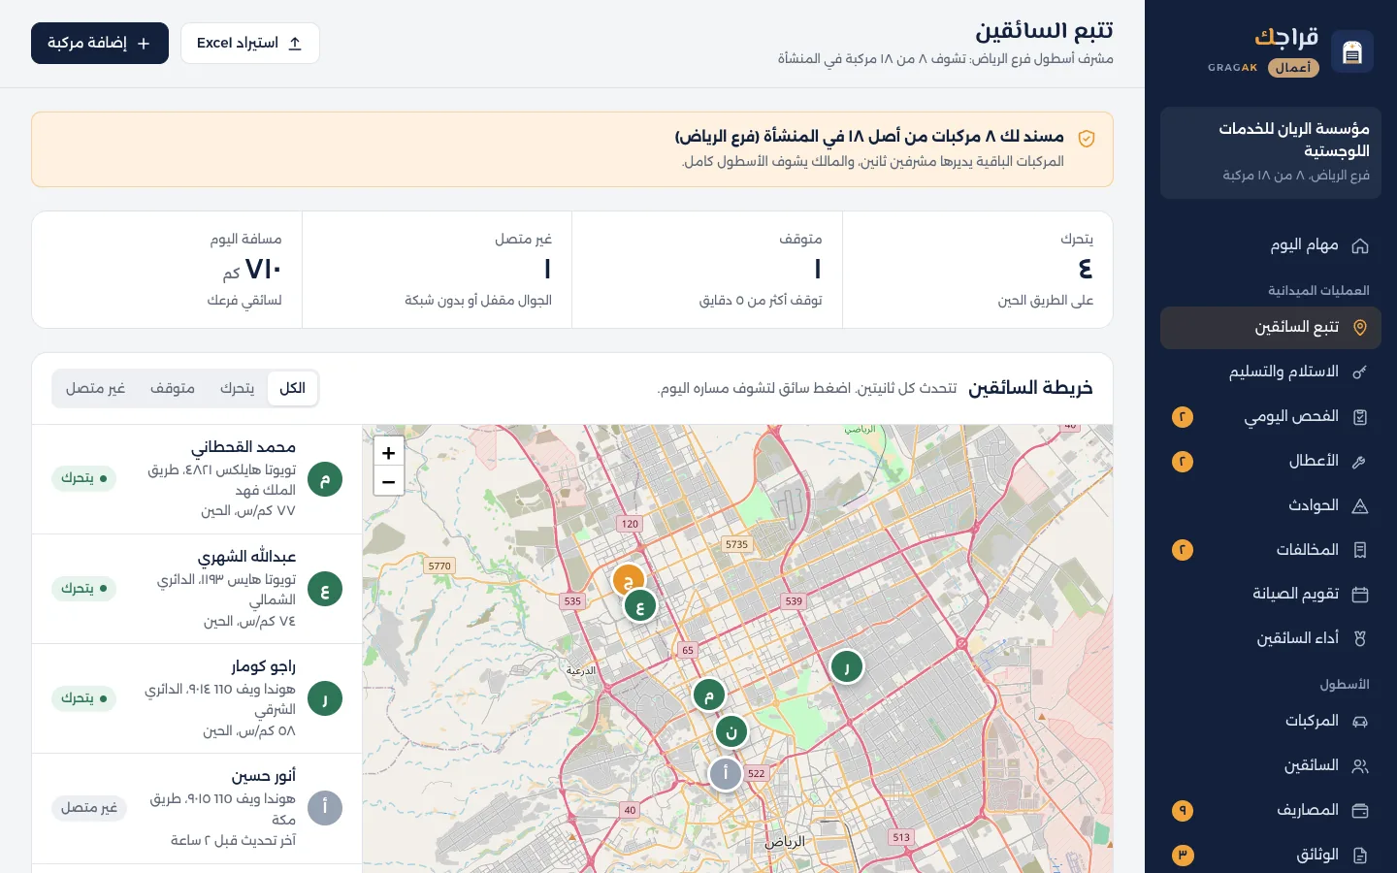Click the تتبع السائقين location pin icon

point(1360,328)
